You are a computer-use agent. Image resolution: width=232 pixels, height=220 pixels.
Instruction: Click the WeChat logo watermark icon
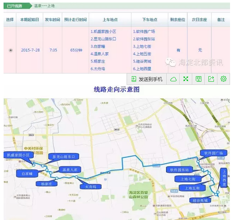pyautogui.click(x=171, y=62)
